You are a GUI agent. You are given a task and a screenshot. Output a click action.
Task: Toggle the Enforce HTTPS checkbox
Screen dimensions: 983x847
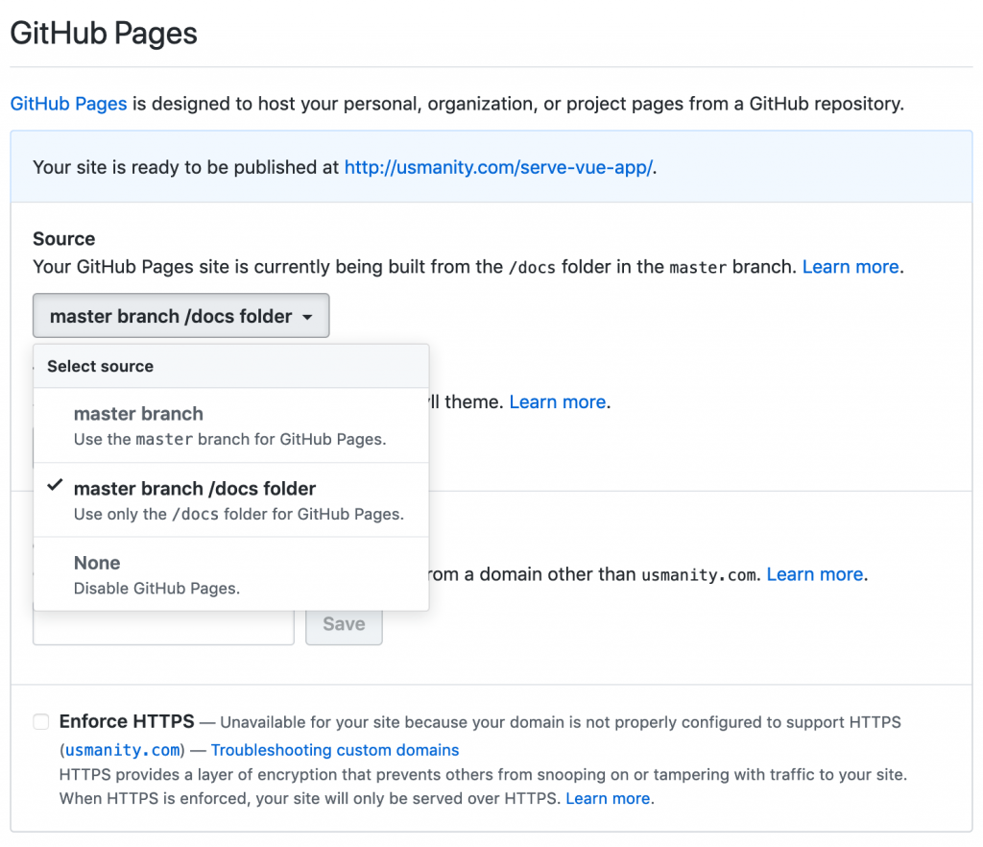coord(41,721)
